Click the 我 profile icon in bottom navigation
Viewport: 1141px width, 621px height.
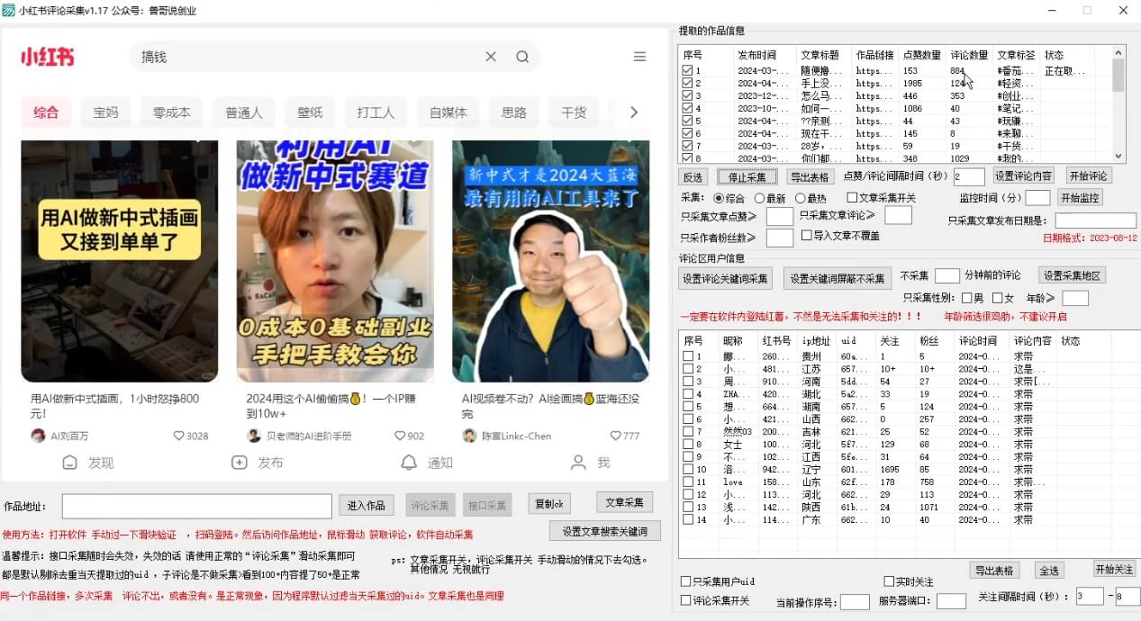point(577,462)
